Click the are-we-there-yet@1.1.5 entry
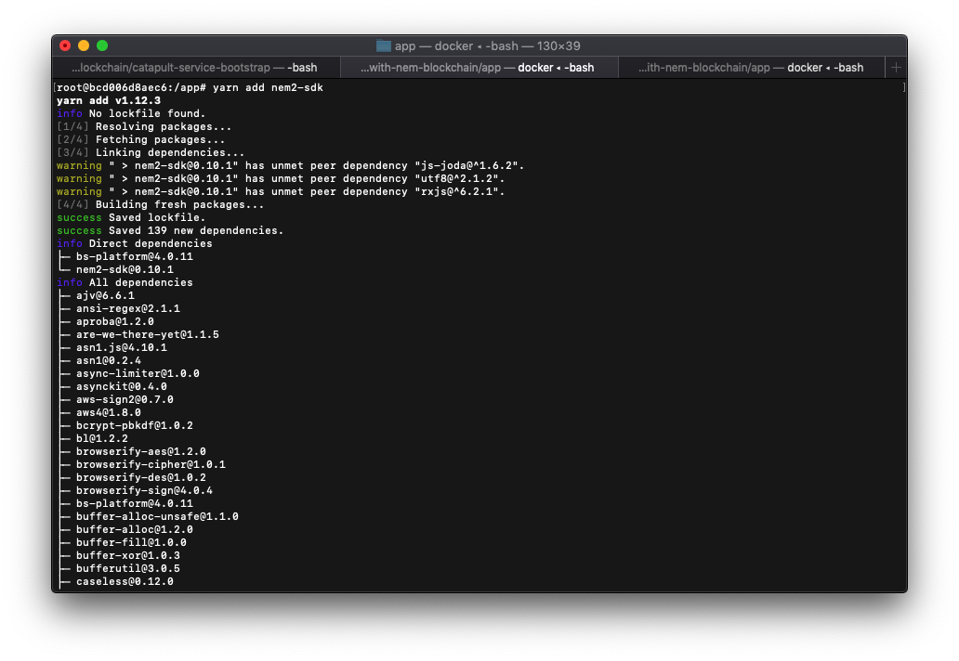The image size is (959, 661). pyautogui.click(x=148, y=334)
